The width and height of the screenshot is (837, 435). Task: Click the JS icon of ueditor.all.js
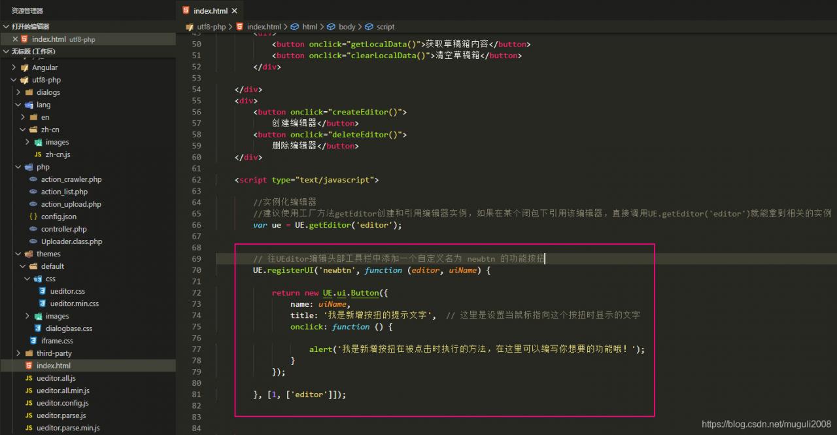(29, 378)
